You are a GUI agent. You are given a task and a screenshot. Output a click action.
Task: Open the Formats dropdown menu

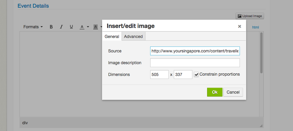(33, 27)
